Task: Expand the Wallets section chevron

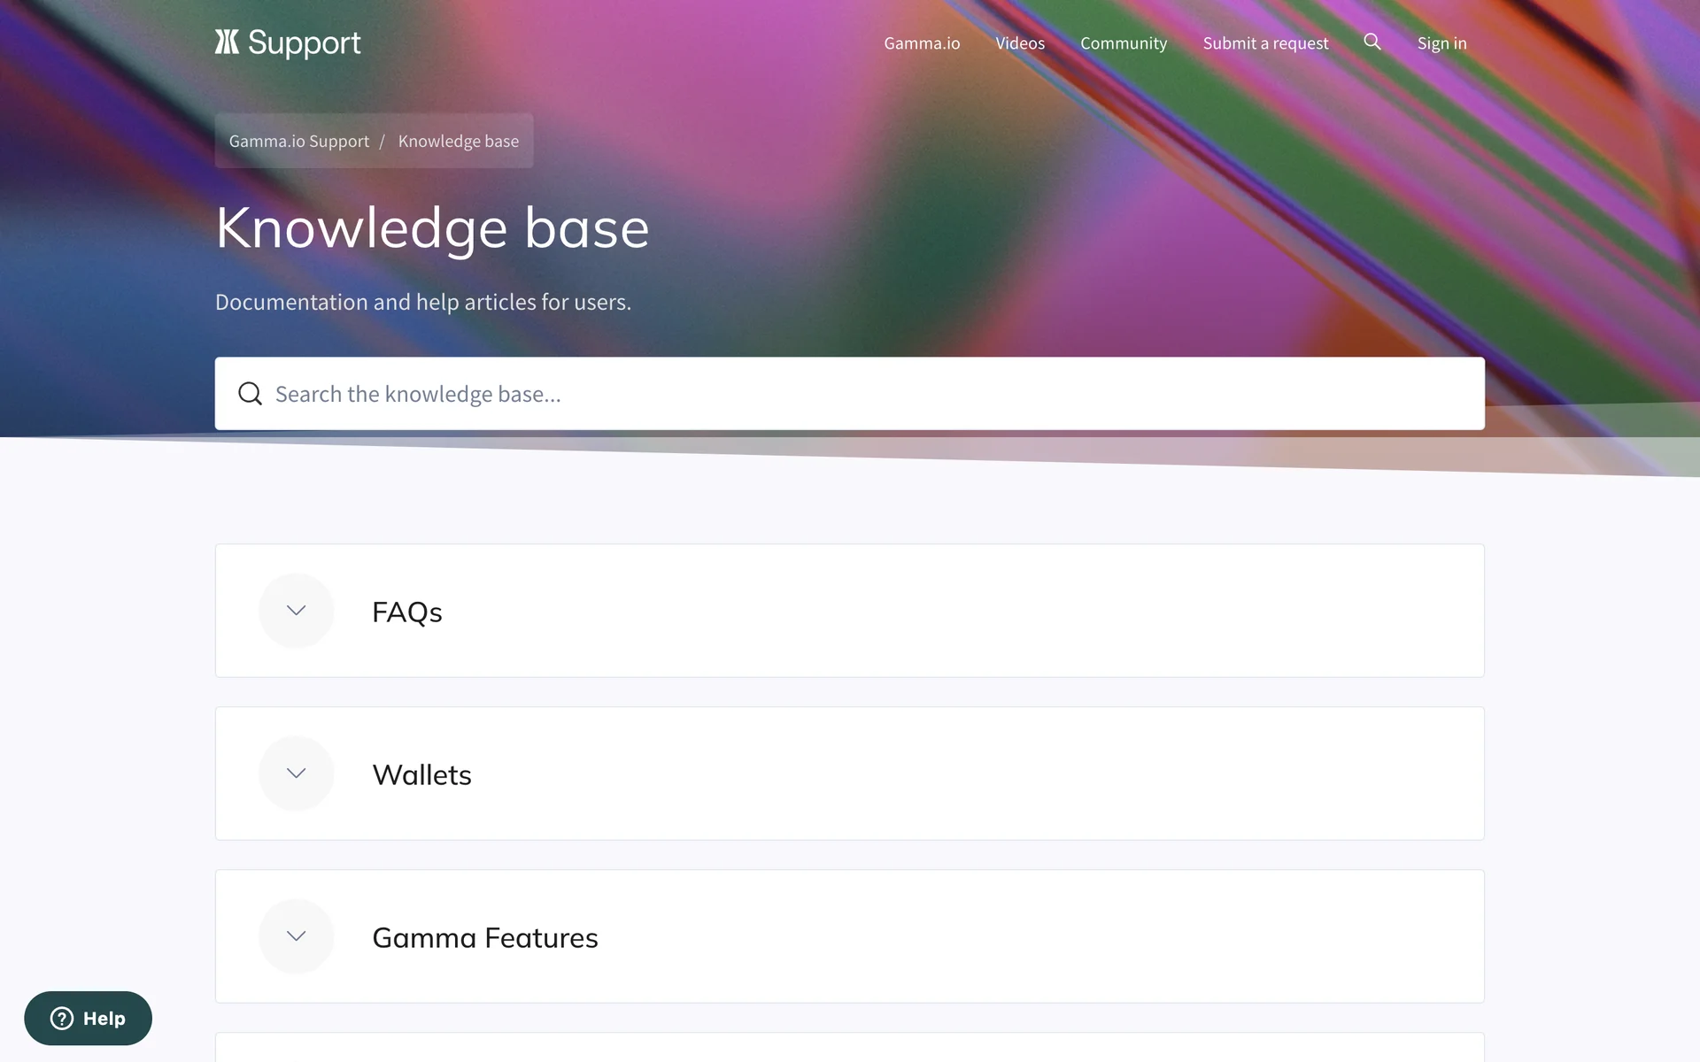Action: pyautogui.click(x=297, y=773)
